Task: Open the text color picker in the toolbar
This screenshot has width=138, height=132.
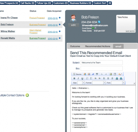Action: (x=120, y=74)
